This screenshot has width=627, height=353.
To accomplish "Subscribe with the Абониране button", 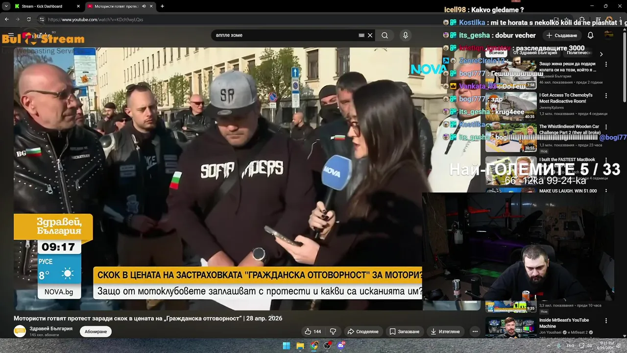I will 96,331.
